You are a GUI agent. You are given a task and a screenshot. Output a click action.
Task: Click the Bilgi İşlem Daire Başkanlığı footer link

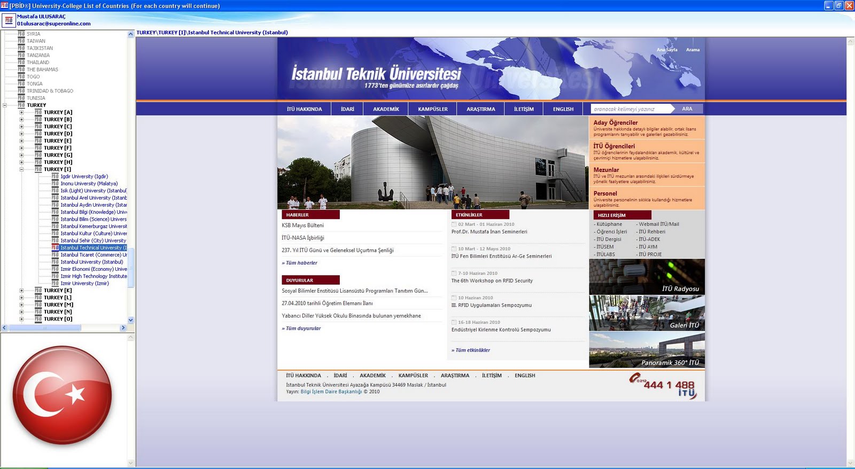(x=331, y=392)
